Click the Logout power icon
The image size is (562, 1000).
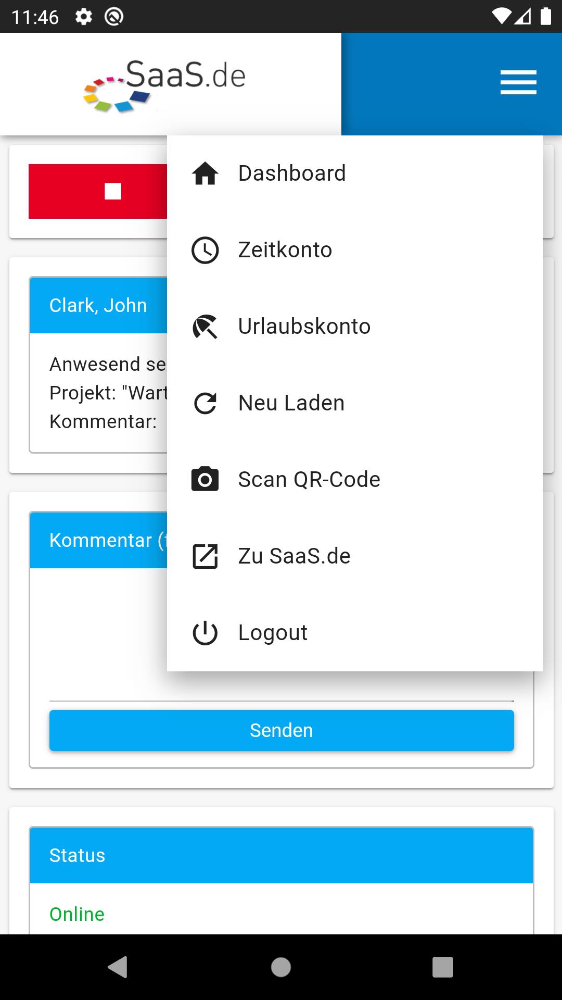[x=205, y=633]
